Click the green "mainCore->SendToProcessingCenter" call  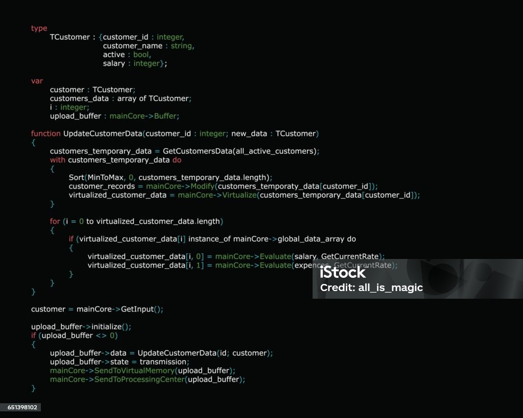[117, 379]
